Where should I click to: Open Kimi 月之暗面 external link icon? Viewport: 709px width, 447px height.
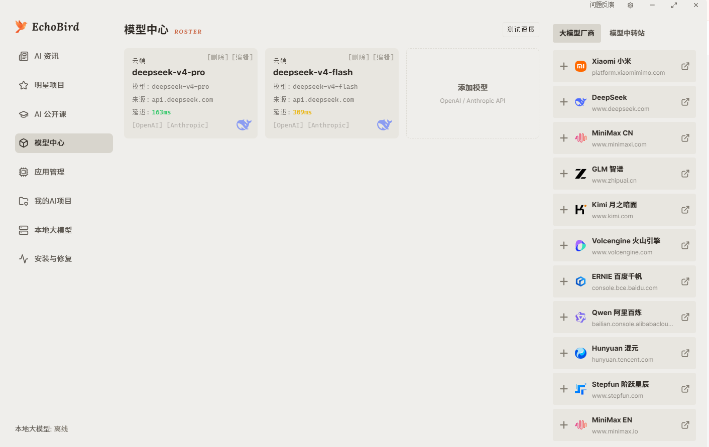coord(685,210)
